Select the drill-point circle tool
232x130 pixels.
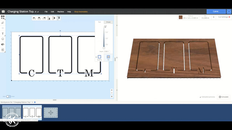tap(3, 28)
